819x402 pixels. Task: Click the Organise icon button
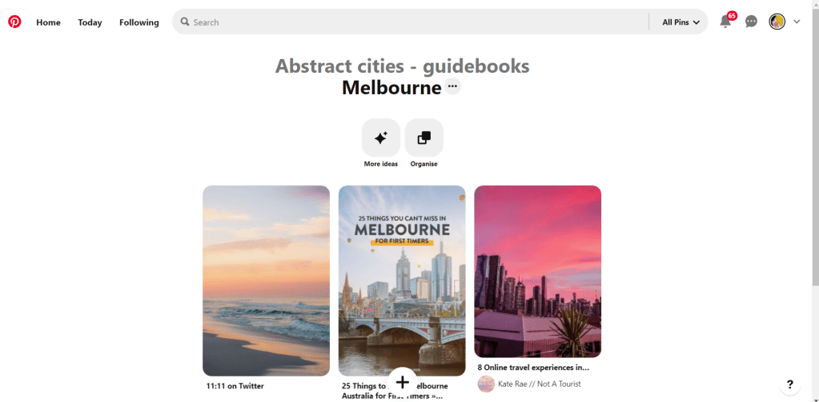click(x=424, y=137)
